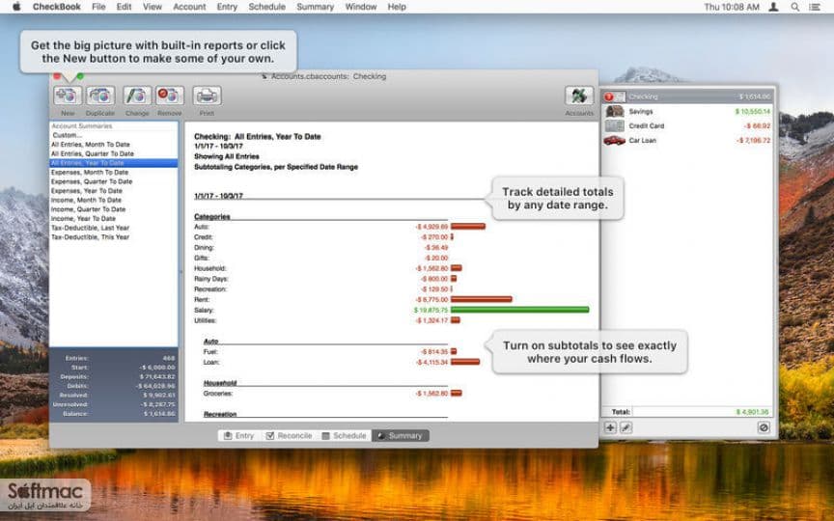Select All Entries, Year To Date report
834x521 pixels.
pyautogui.click(x=114, y=163)
